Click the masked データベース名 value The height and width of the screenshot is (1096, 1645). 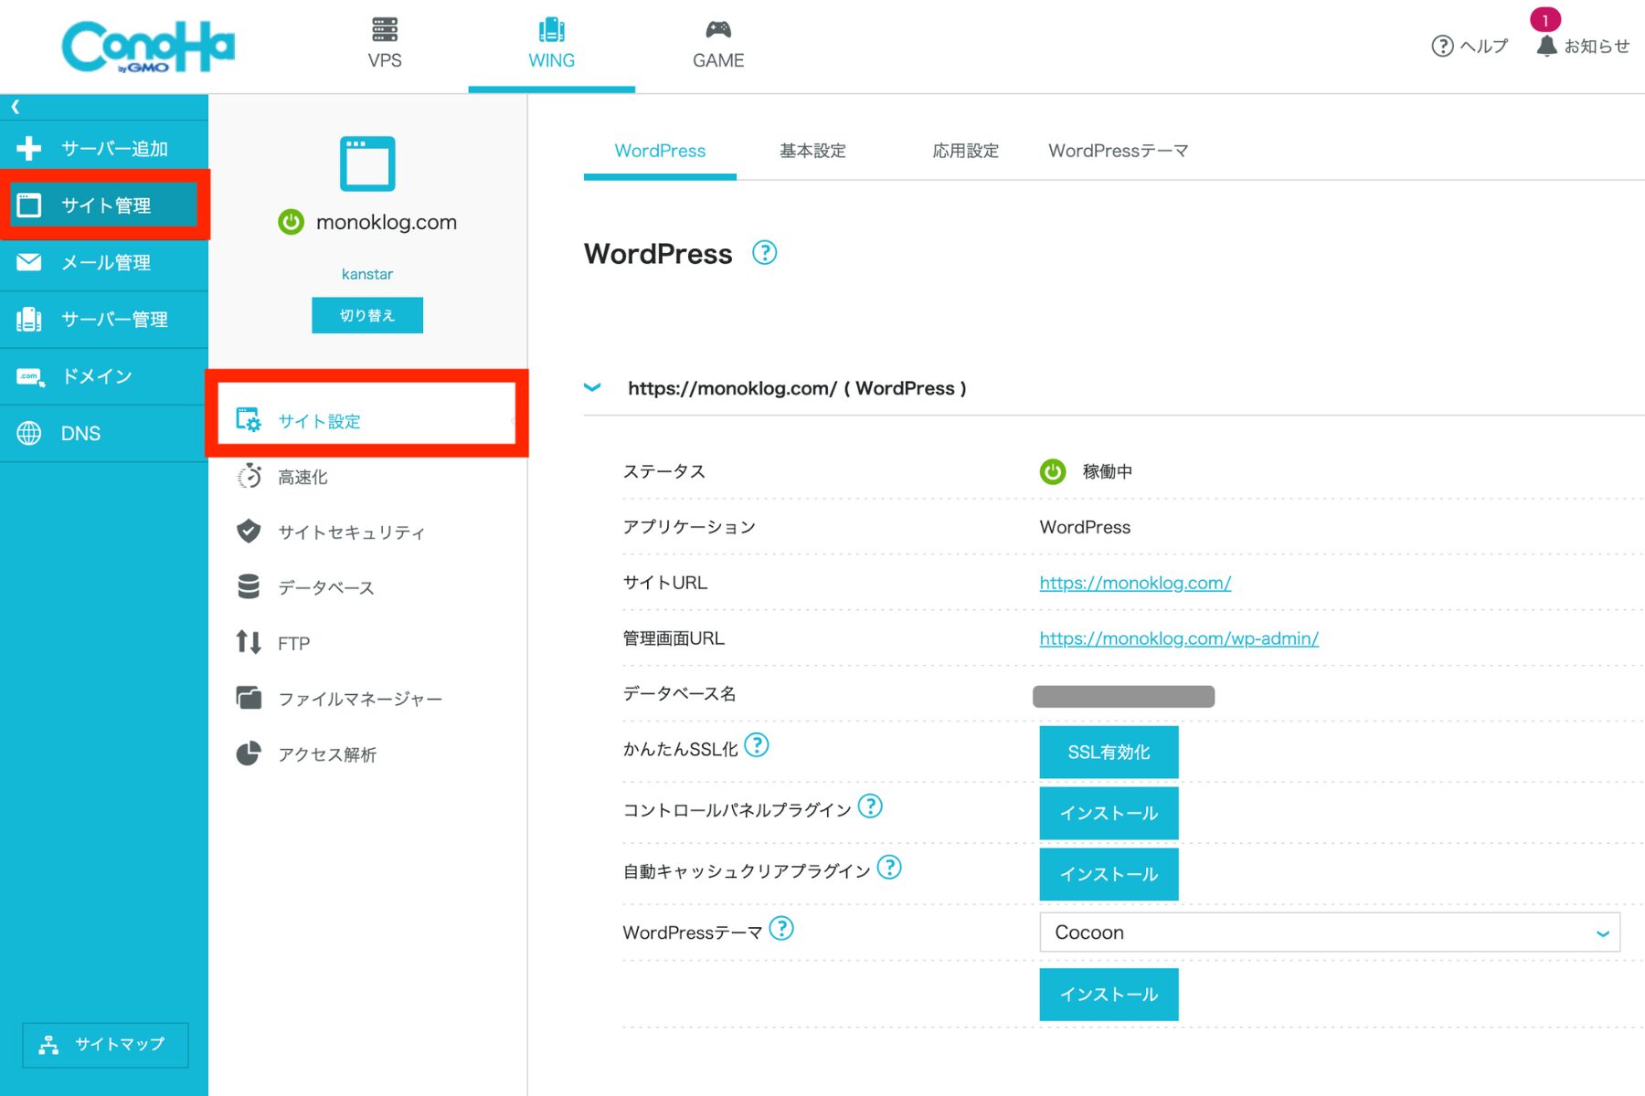pos(1123,696)
